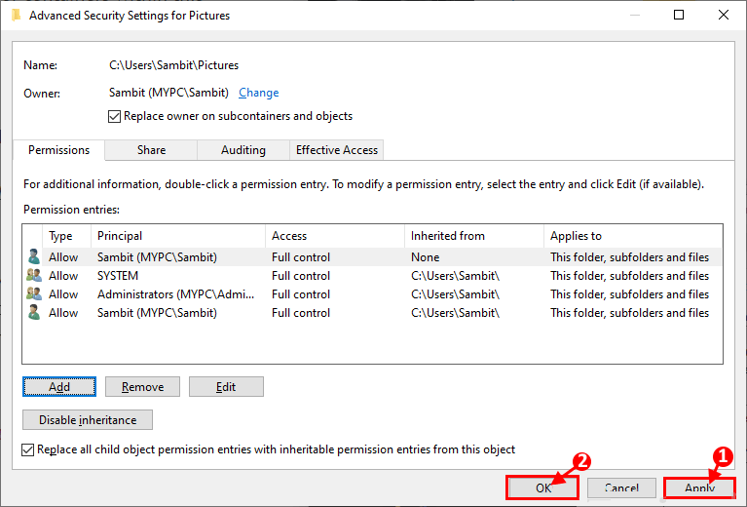
Task: Open the Auditing tab
Action: click(x=243, y=150)
